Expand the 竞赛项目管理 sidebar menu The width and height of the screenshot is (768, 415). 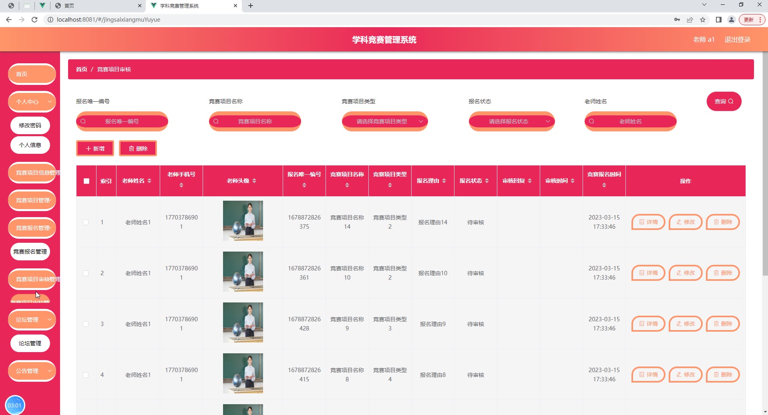pyautogui.click(x=32, y=200)
